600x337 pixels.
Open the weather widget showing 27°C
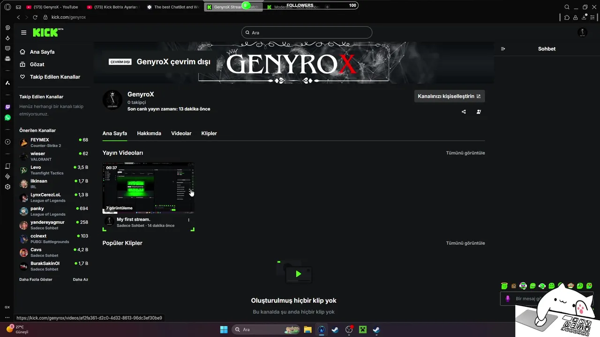click(x=18, y=330)
